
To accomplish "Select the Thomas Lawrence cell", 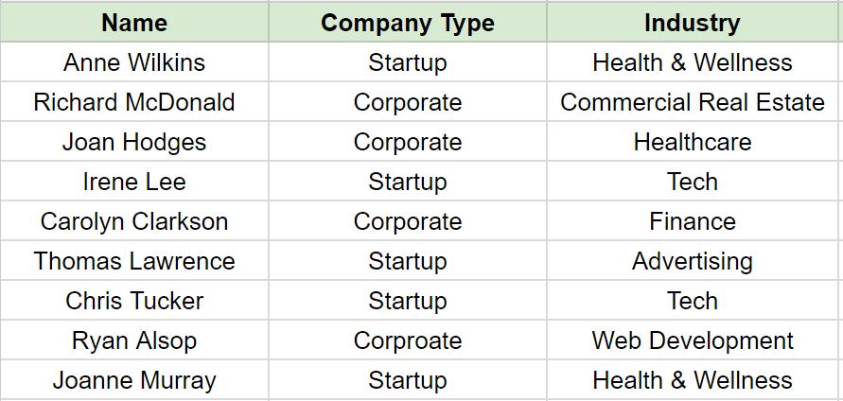I will tap(134, 261).
